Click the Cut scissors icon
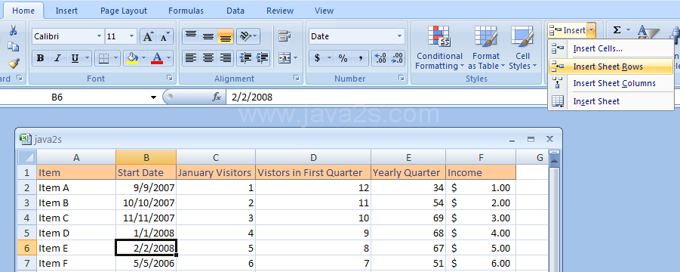The height and width of the screenshot is (272, 680). (13, 30)
